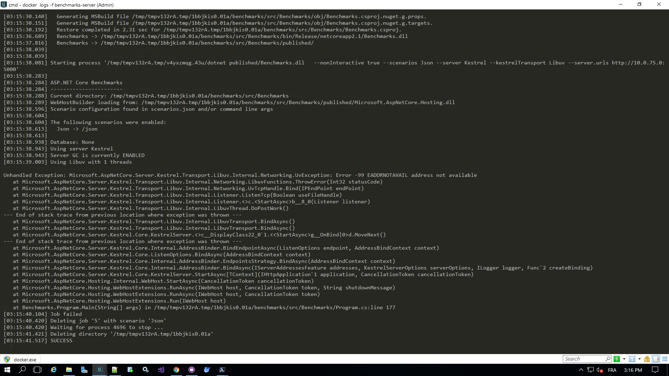The image size is (669, 376).
Task: Click the search magnifier icon
Action: pyautogui.click(x=608, y=359)
